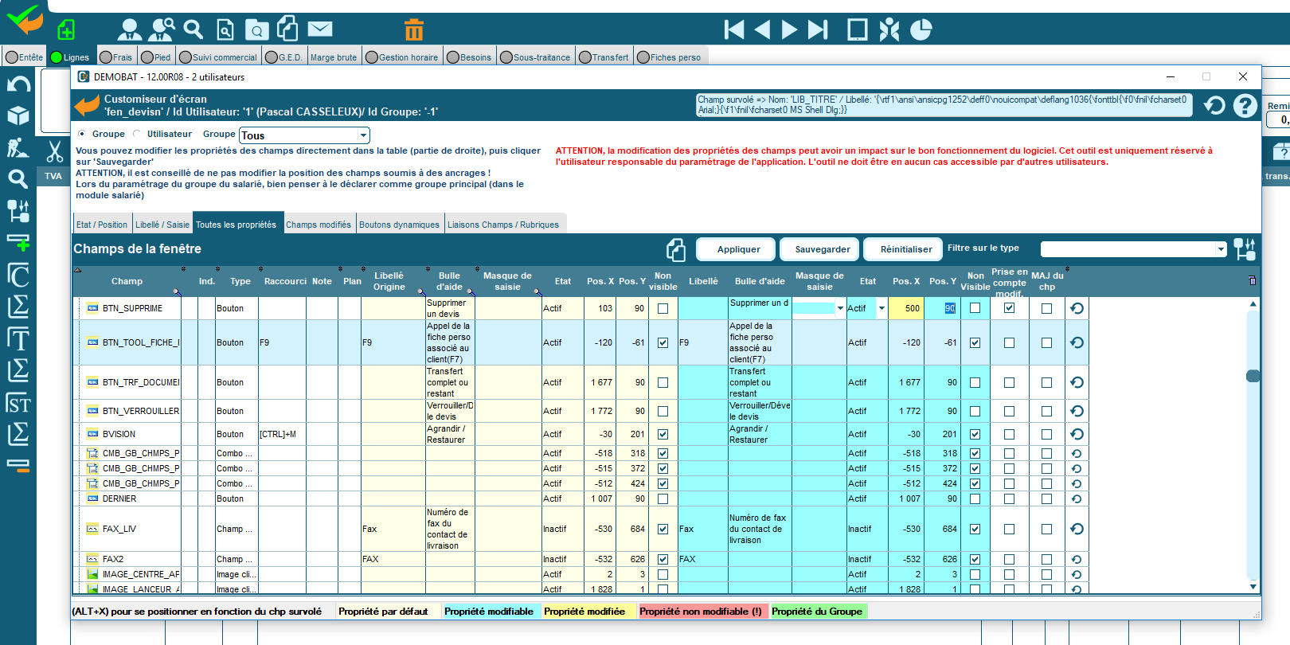Expand the Etat dropdown for BTN_SUPPRIME row
Screen dimensions: 1290x645
(x=881, y=308)
